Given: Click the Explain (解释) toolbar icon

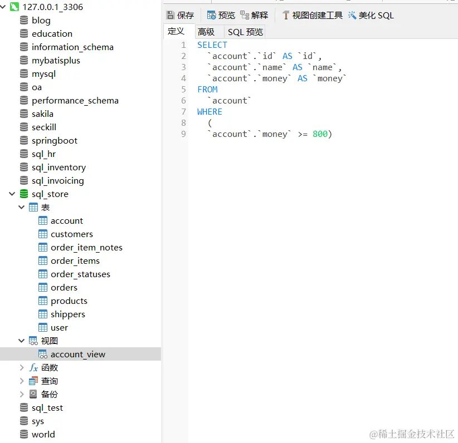Looking at the screenshot, I should (245, 15).
